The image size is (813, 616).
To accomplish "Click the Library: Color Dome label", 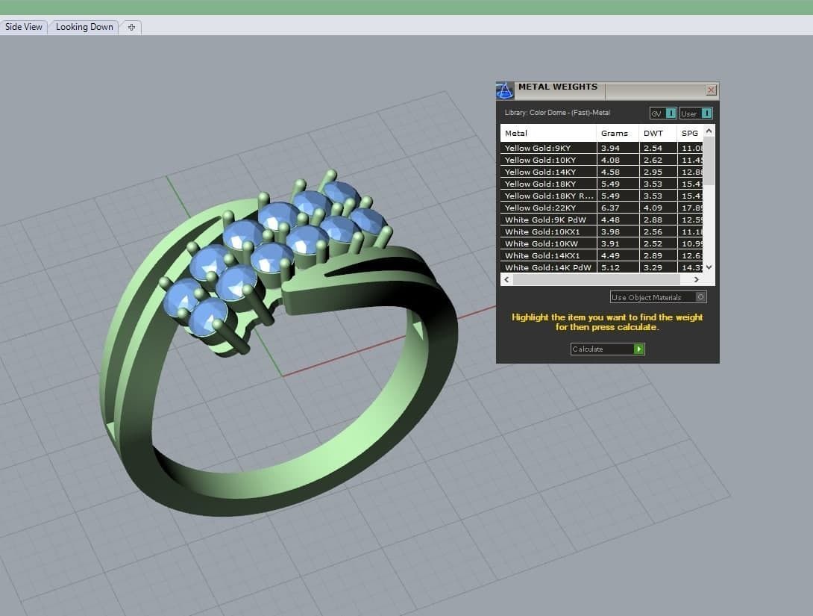I will pyautogui.click(x=557, y=113).
